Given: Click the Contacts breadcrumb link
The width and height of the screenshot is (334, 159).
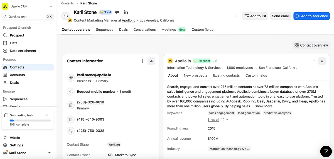Looking at the screenshot, I should tap(67, 3).
